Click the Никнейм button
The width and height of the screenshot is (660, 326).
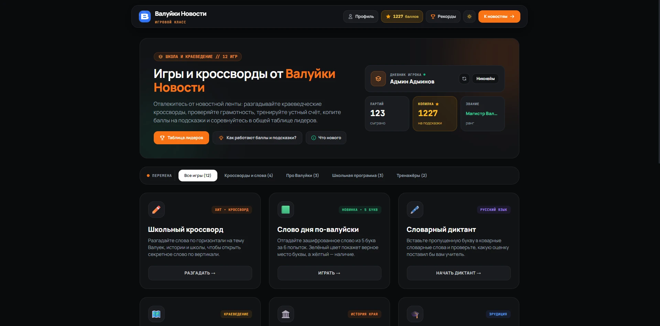click(x=485, y=79)
